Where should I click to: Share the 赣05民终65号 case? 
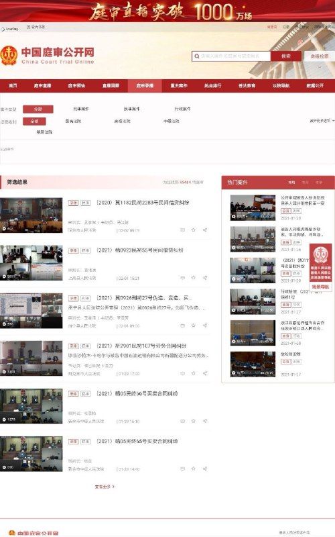pos(205,468)
